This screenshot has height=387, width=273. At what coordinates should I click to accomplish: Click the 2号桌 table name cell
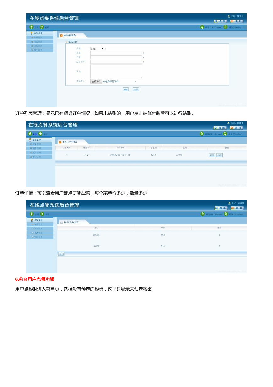[86, 155]
